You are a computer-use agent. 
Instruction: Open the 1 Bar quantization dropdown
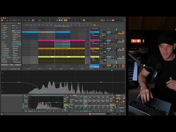(x=29, y=20)
